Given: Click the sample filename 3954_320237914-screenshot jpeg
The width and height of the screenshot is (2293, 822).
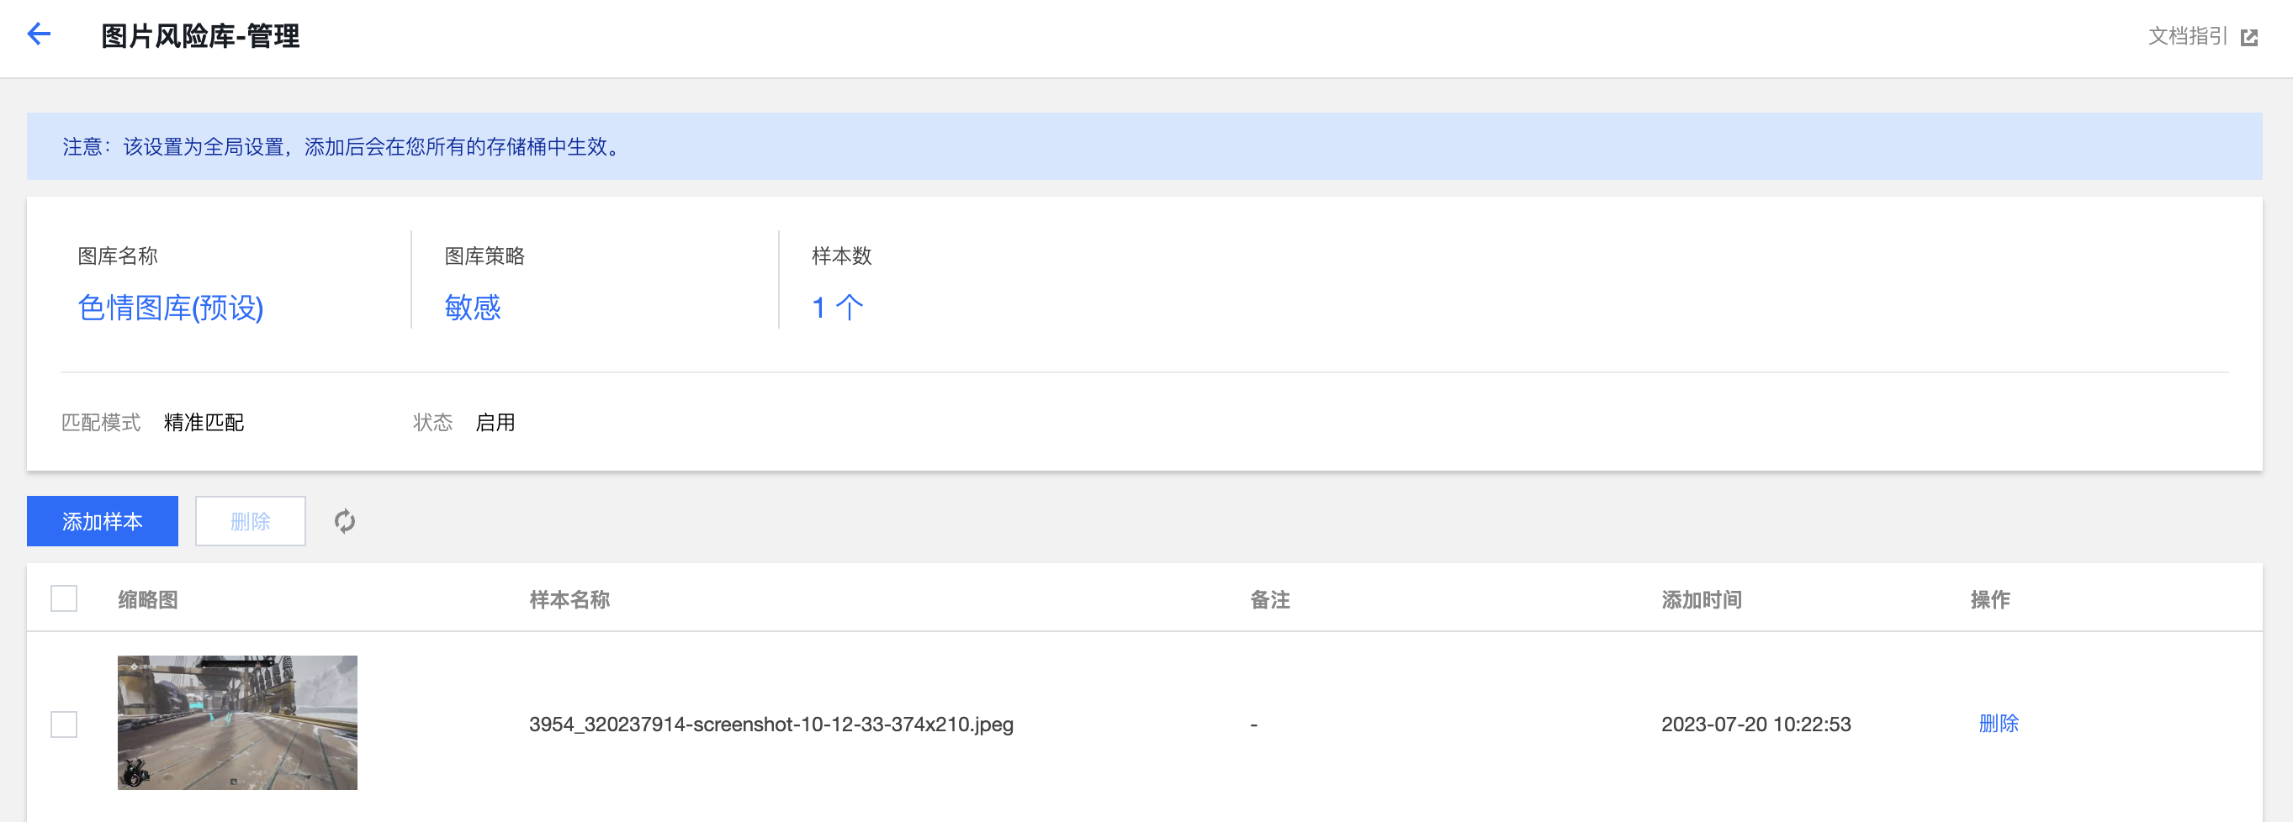Looking at the screenshot, I should pos(771,725).
